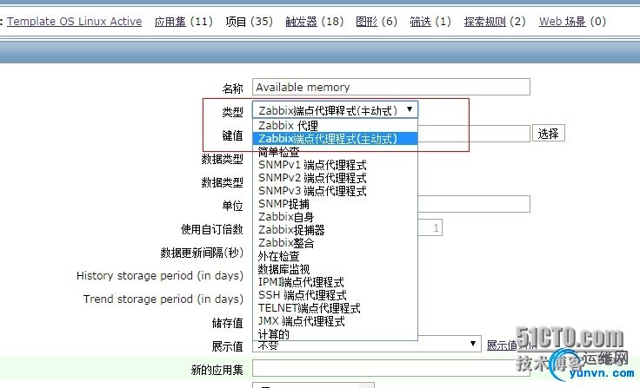Open the 展示值 dropdown showing 不变
The width and height of the screenshot is (640, 388).
click(367, 345)
